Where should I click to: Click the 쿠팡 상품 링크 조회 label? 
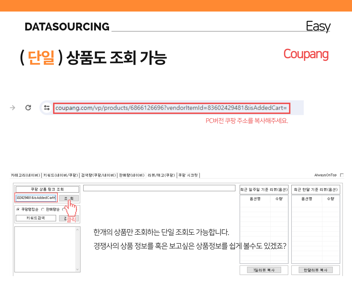[x=47, y=189]
